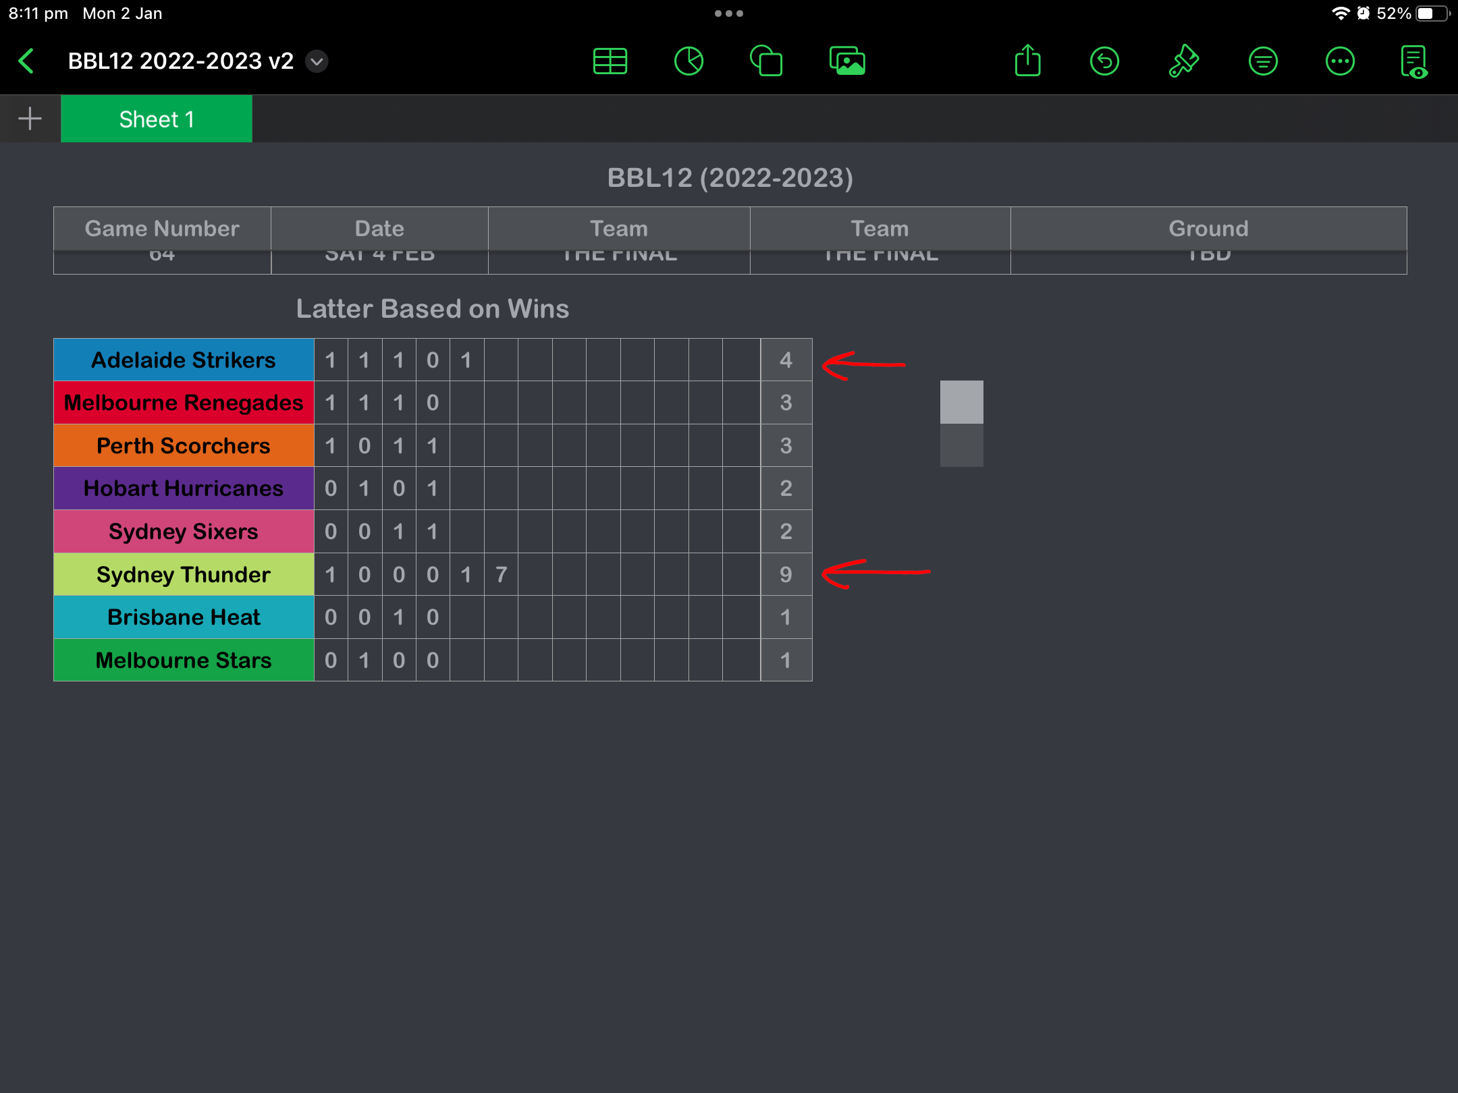
Task: Select the Sheet 1 tab
Action: [x=157, y=119]
